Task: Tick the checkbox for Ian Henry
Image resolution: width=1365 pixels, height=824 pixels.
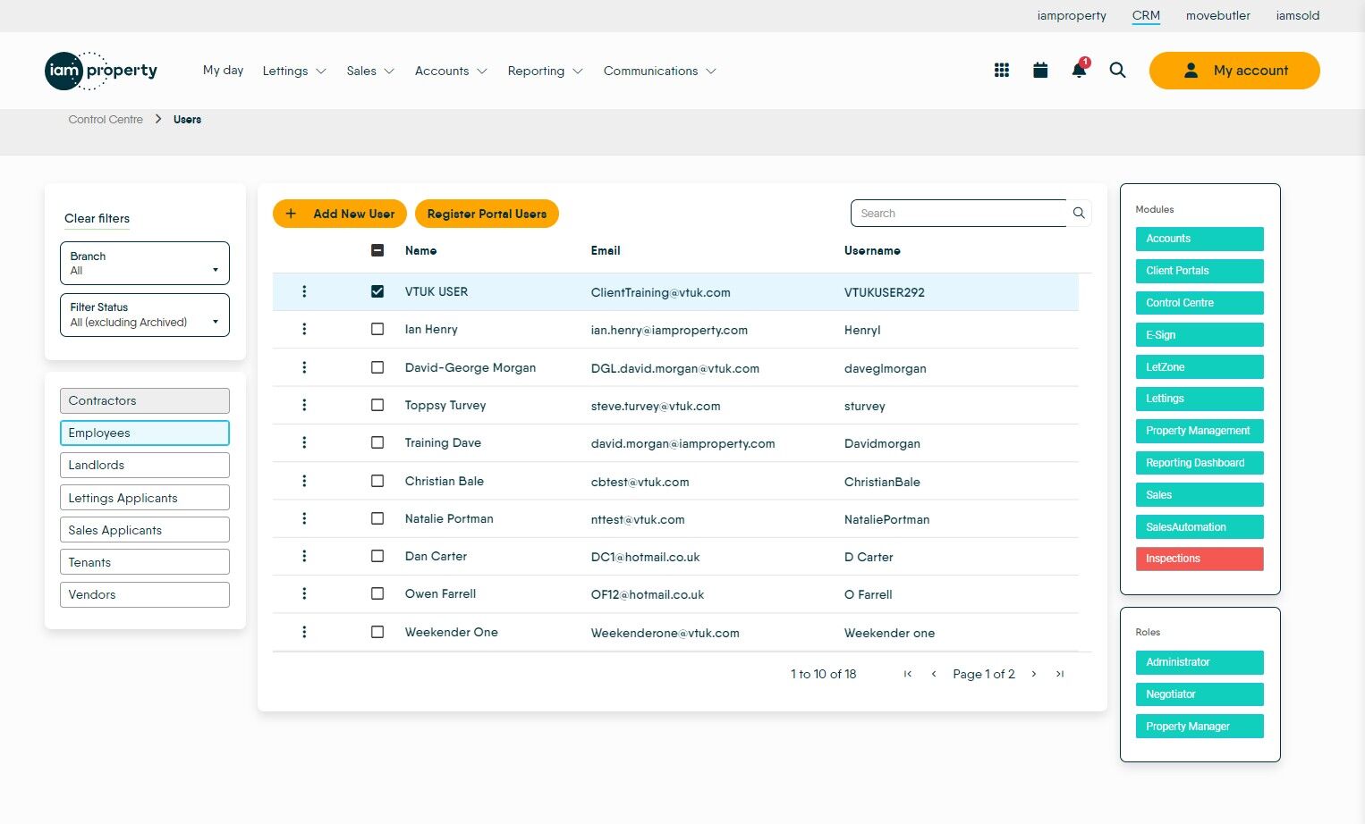Action: pyautogui.click(x=377, y=329)
